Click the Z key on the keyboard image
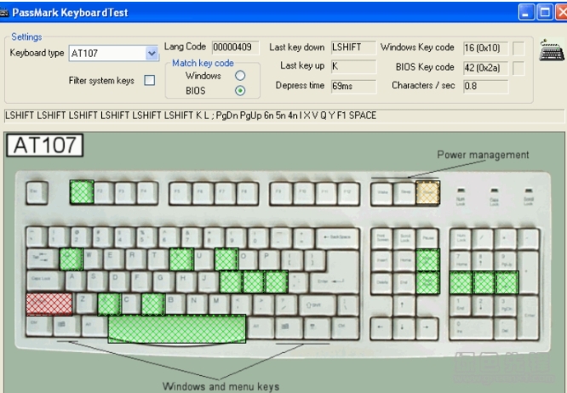 pyautogui.click(x=86, y=304)
